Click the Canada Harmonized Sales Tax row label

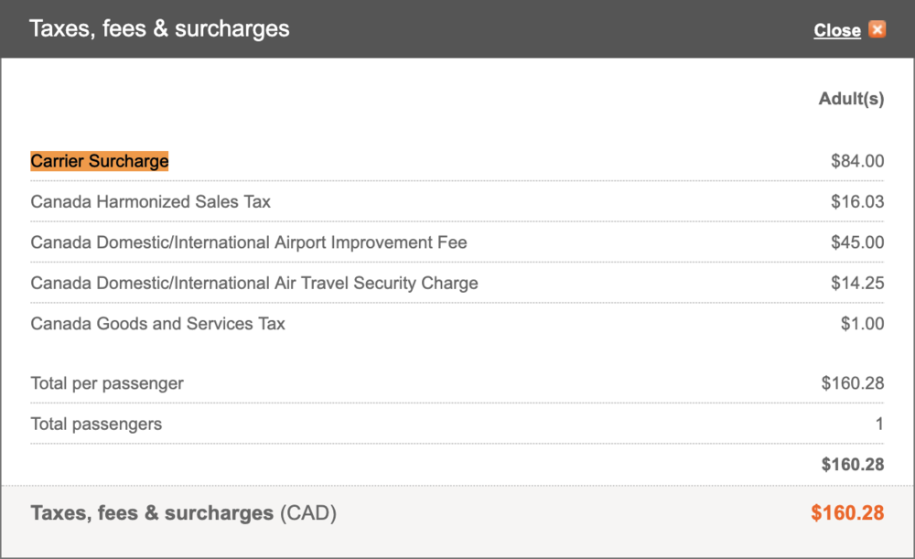(x=151, y=201)
